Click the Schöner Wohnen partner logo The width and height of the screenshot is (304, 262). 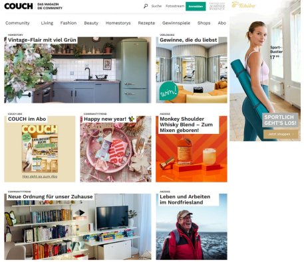pos(217,6)
